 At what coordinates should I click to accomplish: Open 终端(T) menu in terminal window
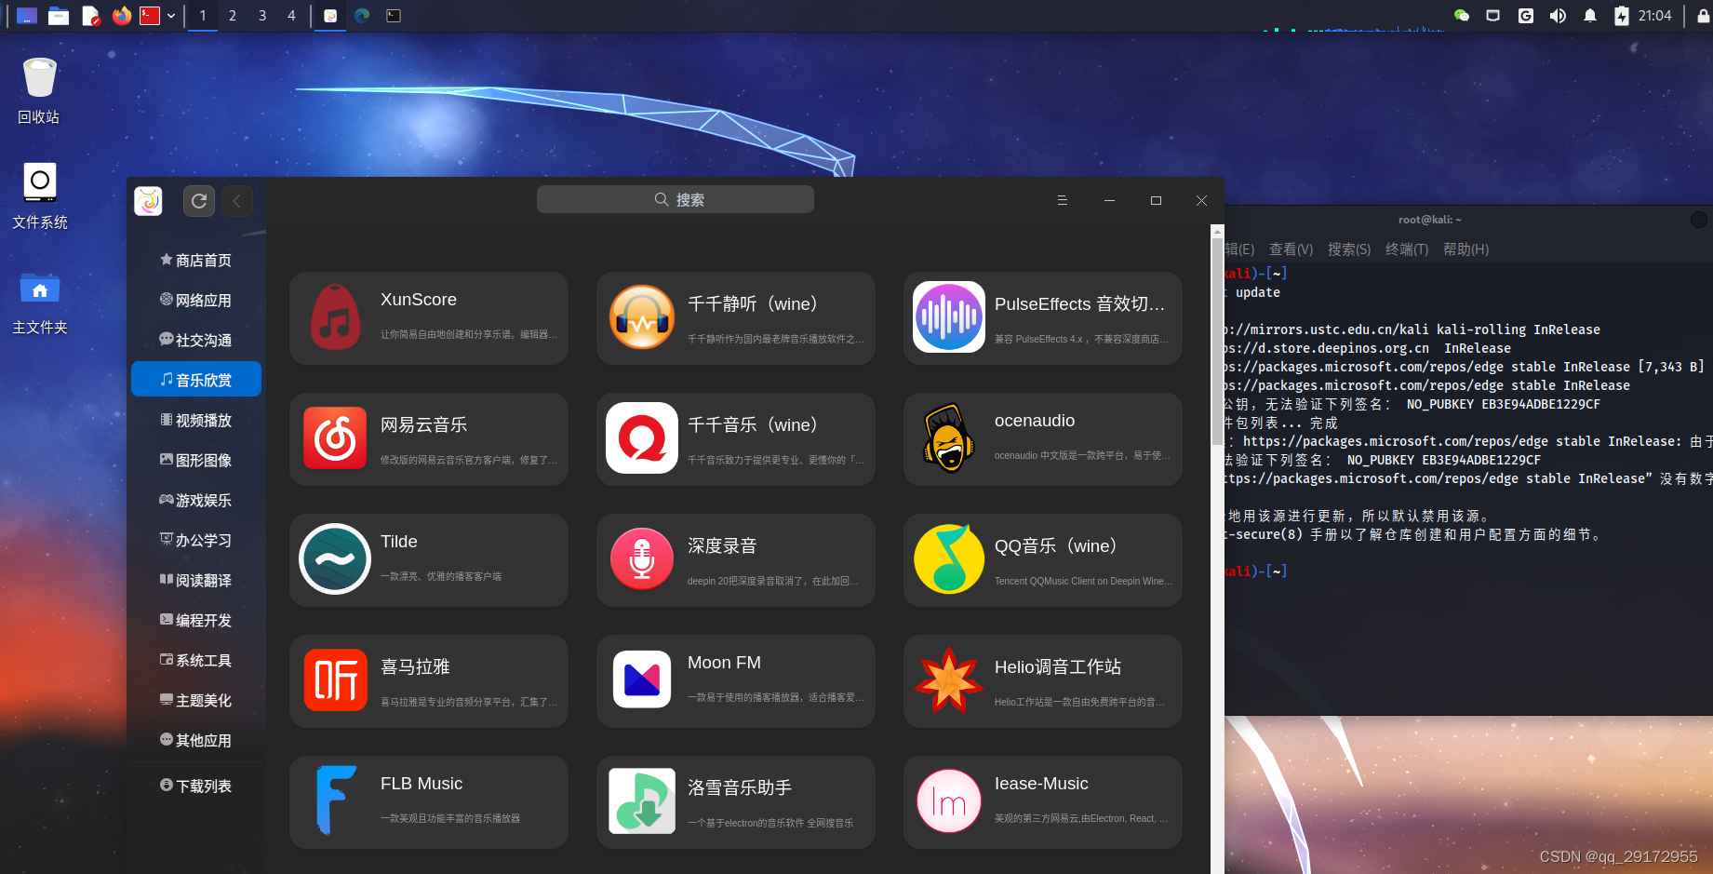coord(1407,249)
